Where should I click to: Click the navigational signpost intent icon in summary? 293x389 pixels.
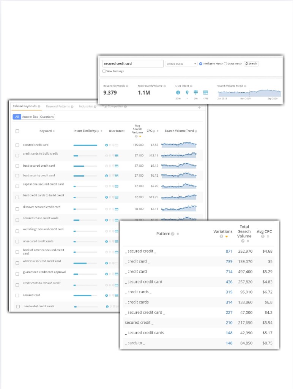[x=196, y=93]
